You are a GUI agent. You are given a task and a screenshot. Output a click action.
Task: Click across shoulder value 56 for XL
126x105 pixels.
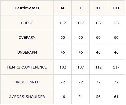(x=98, y=97)
